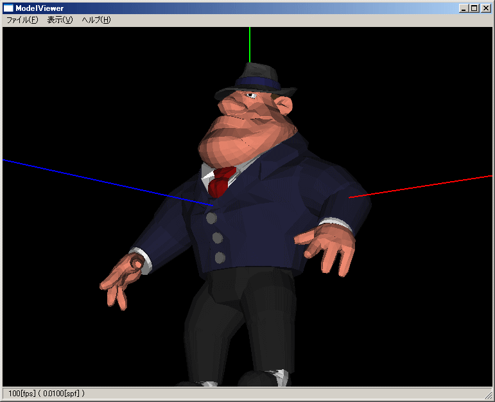Maximize the ModelViewer window
The height and width of the screenshot is (402, 495).
[x=474, y=8]
